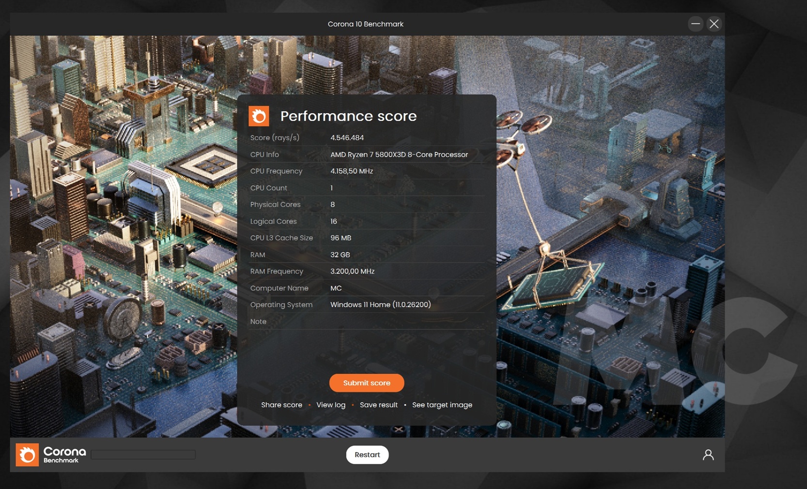The image size is (807, 489).
Task: Click the "Performance score" heading
Action: (348, 116)
